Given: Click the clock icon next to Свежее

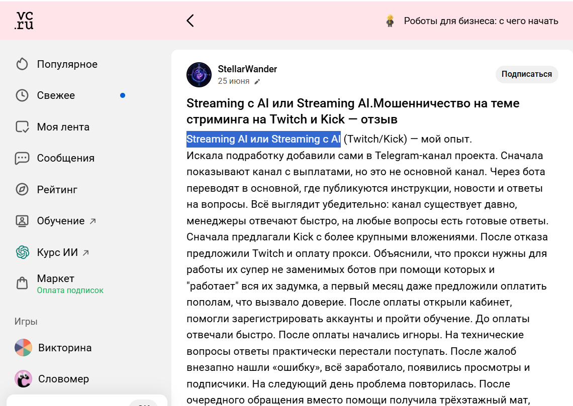Looking at the screenshot, I should tap(22, 95).
